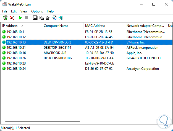Viewport: 173px width, 131px height.
Task: Sort by the IP Address column header
Action: [x=21, y=26]
